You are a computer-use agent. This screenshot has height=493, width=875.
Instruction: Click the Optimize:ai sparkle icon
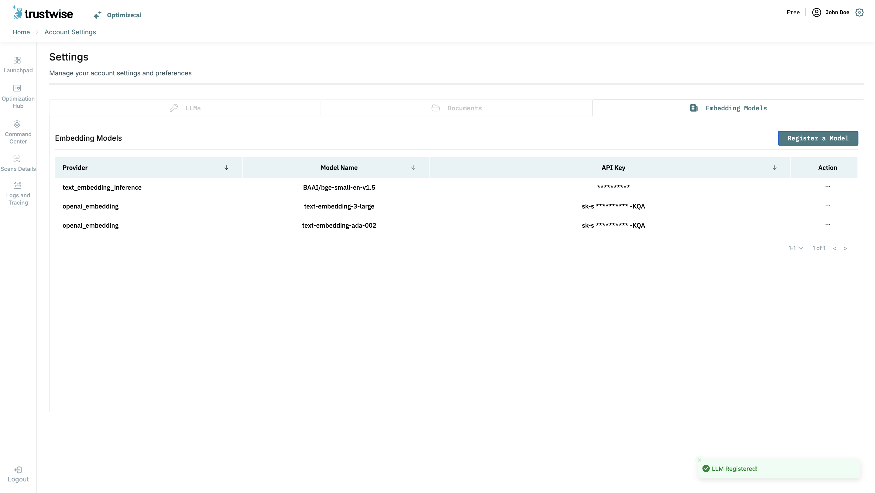(x=97, y=15)
